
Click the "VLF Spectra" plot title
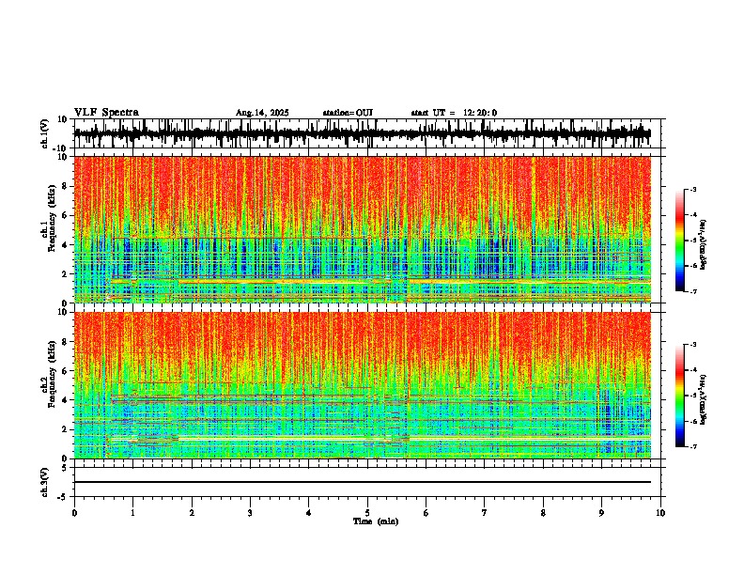pyautogui.click(x=106, y=113)
